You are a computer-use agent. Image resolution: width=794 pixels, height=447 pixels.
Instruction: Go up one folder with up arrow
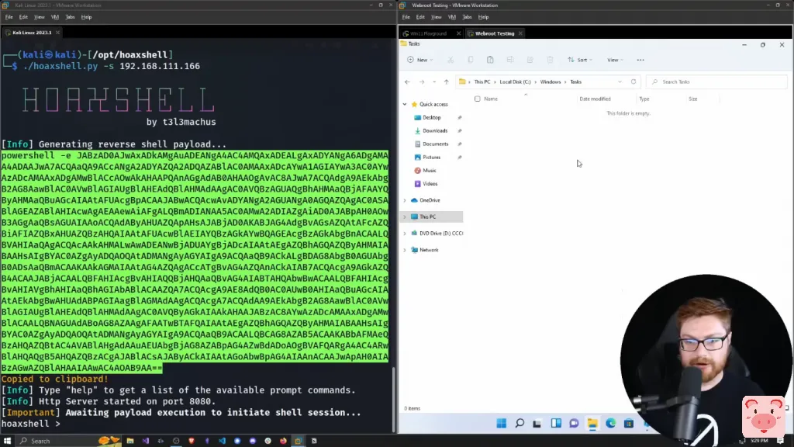(446, 81)
